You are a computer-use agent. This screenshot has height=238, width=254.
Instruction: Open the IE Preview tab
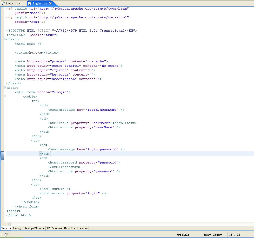point(55,228)
